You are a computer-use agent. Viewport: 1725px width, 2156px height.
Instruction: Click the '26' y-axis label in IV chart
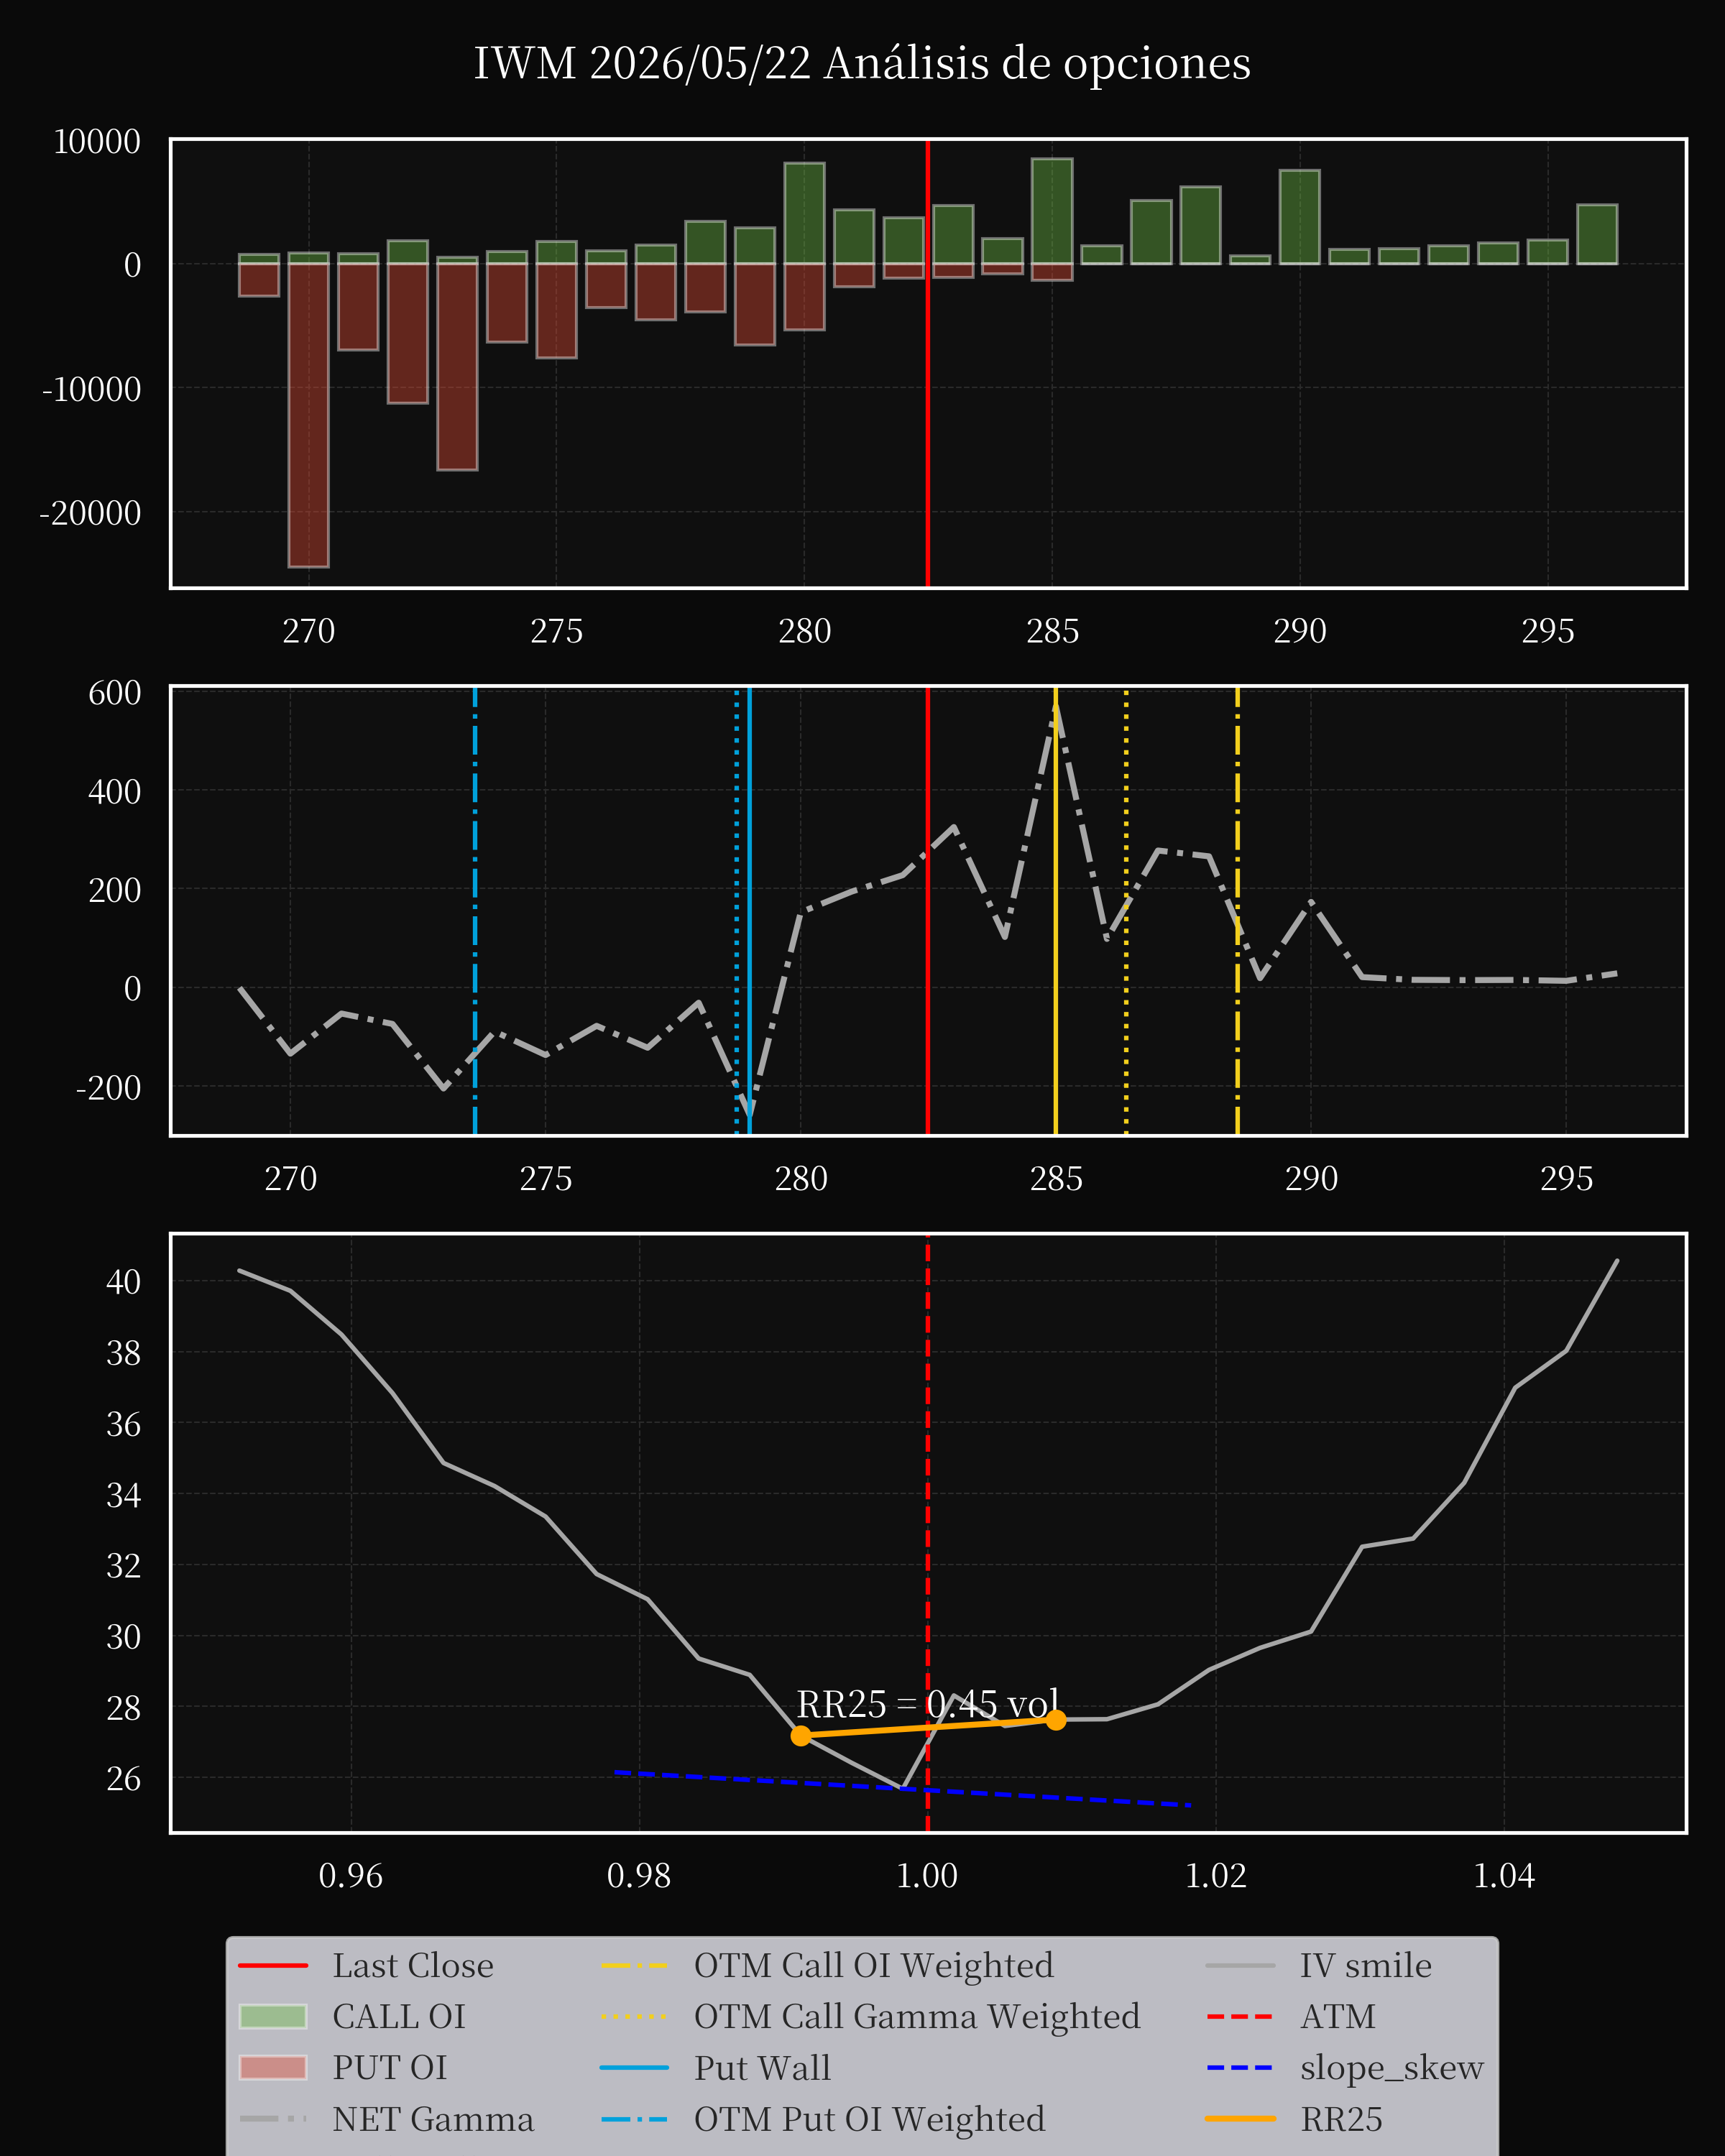124,1779
